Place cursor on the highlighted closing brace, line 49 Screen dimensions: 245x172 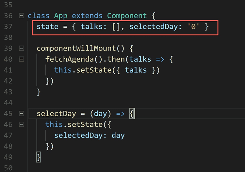(39, 157)
